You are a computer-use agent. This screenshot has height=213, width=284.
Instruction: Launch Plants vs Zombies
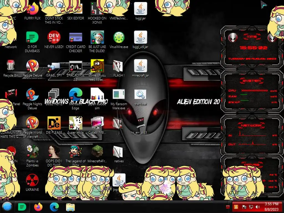(32, 151)
